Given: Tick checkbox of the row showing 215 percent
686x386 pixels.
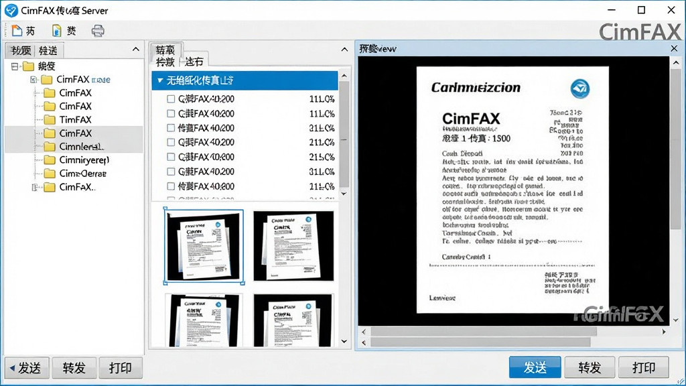Looking at the screenshot, I should coord(171,157).
